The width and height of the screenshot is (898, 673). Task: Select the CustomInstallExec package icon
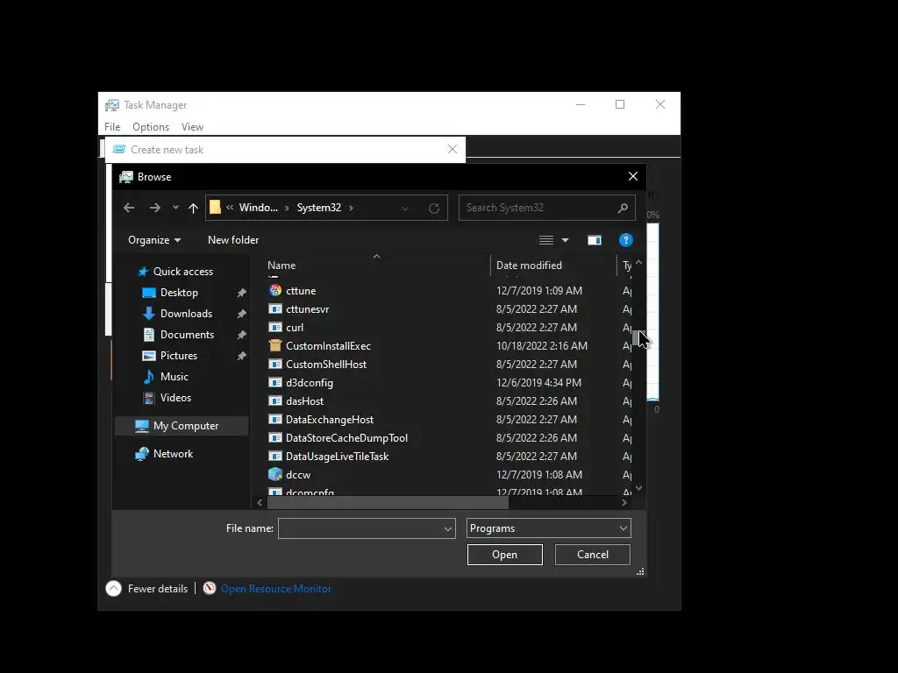point(275,345)
